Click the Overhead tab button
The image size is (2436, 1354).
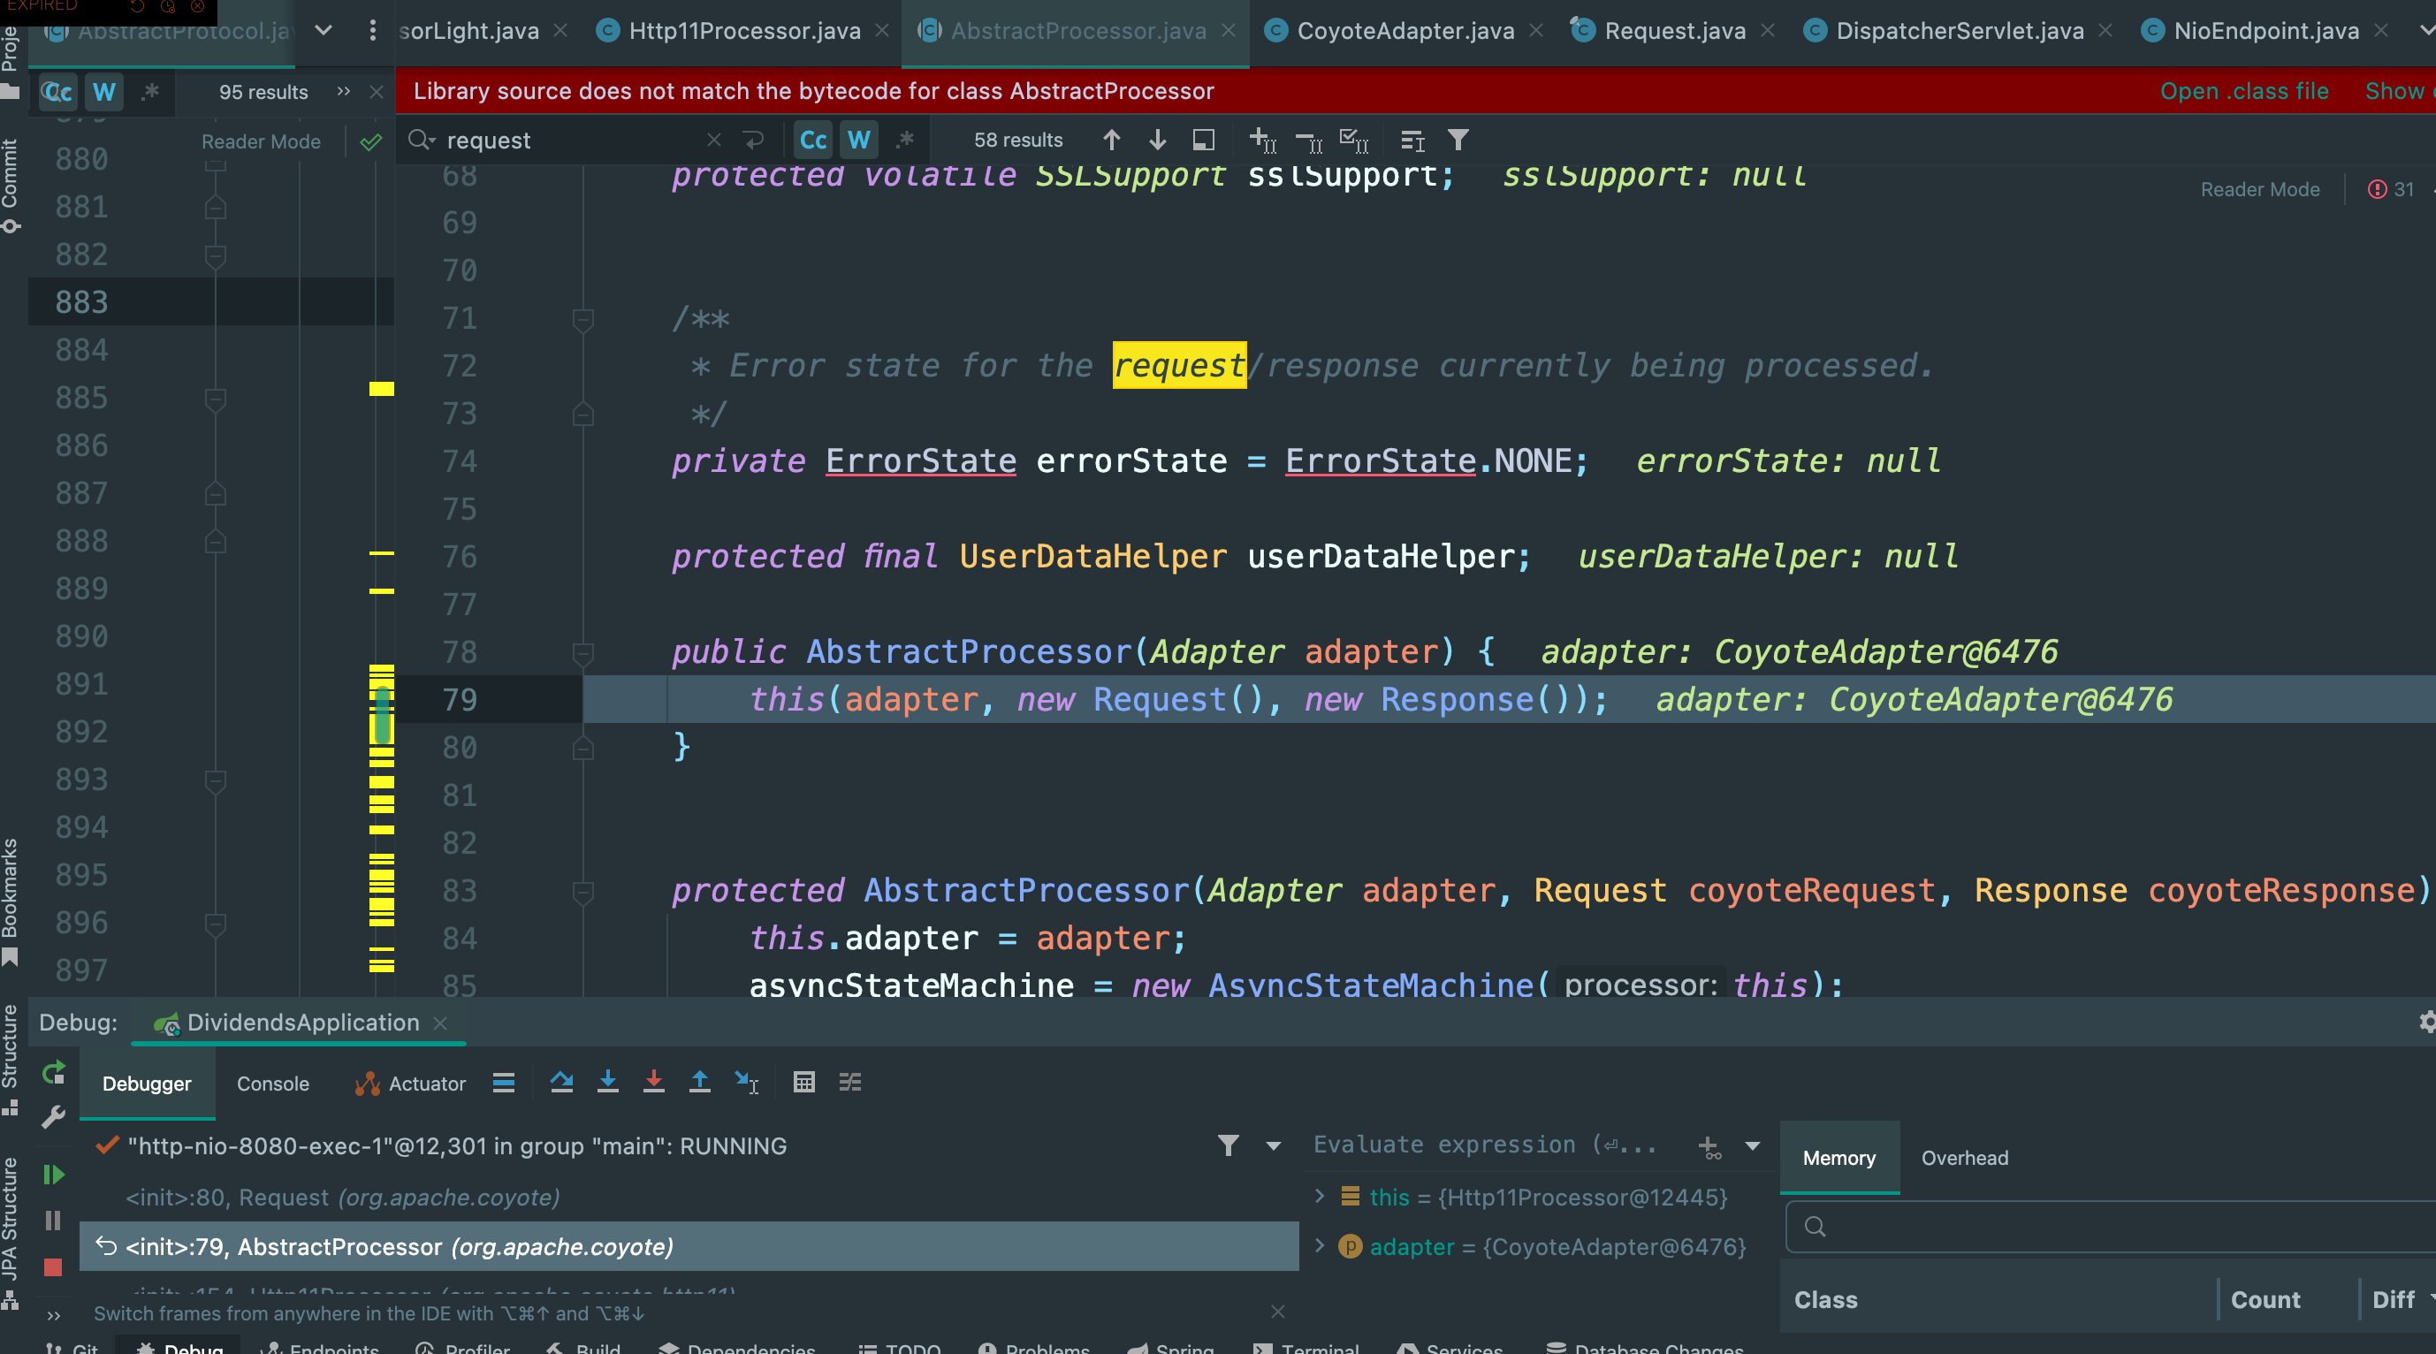(1964, 1159)
